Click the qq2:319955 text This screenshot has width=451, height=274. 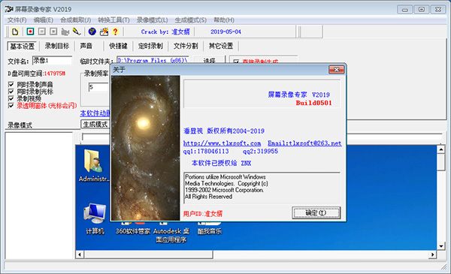point(260,152)
